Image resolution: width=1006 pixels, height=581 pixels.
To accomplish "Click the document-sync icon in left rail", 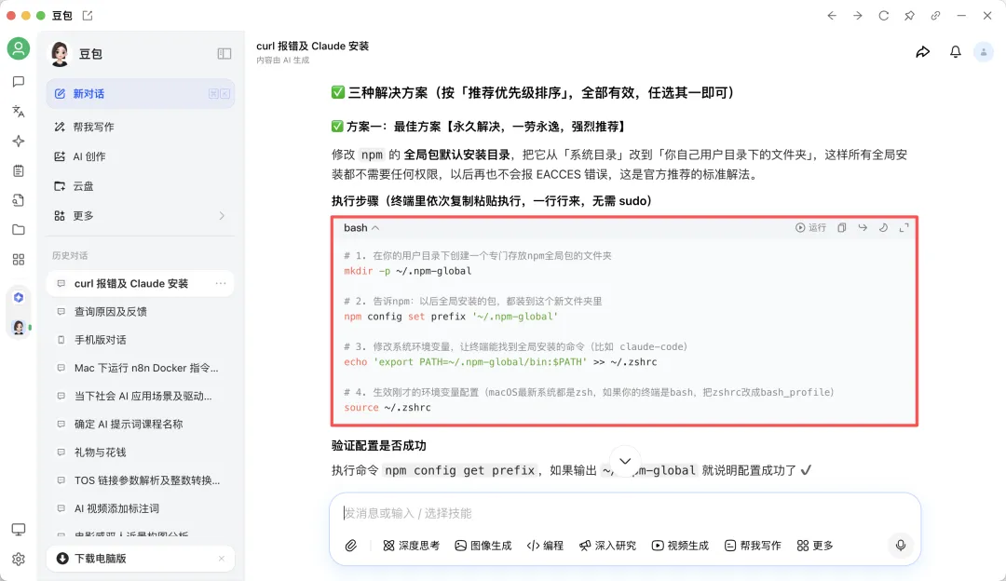I will (19, 200).
